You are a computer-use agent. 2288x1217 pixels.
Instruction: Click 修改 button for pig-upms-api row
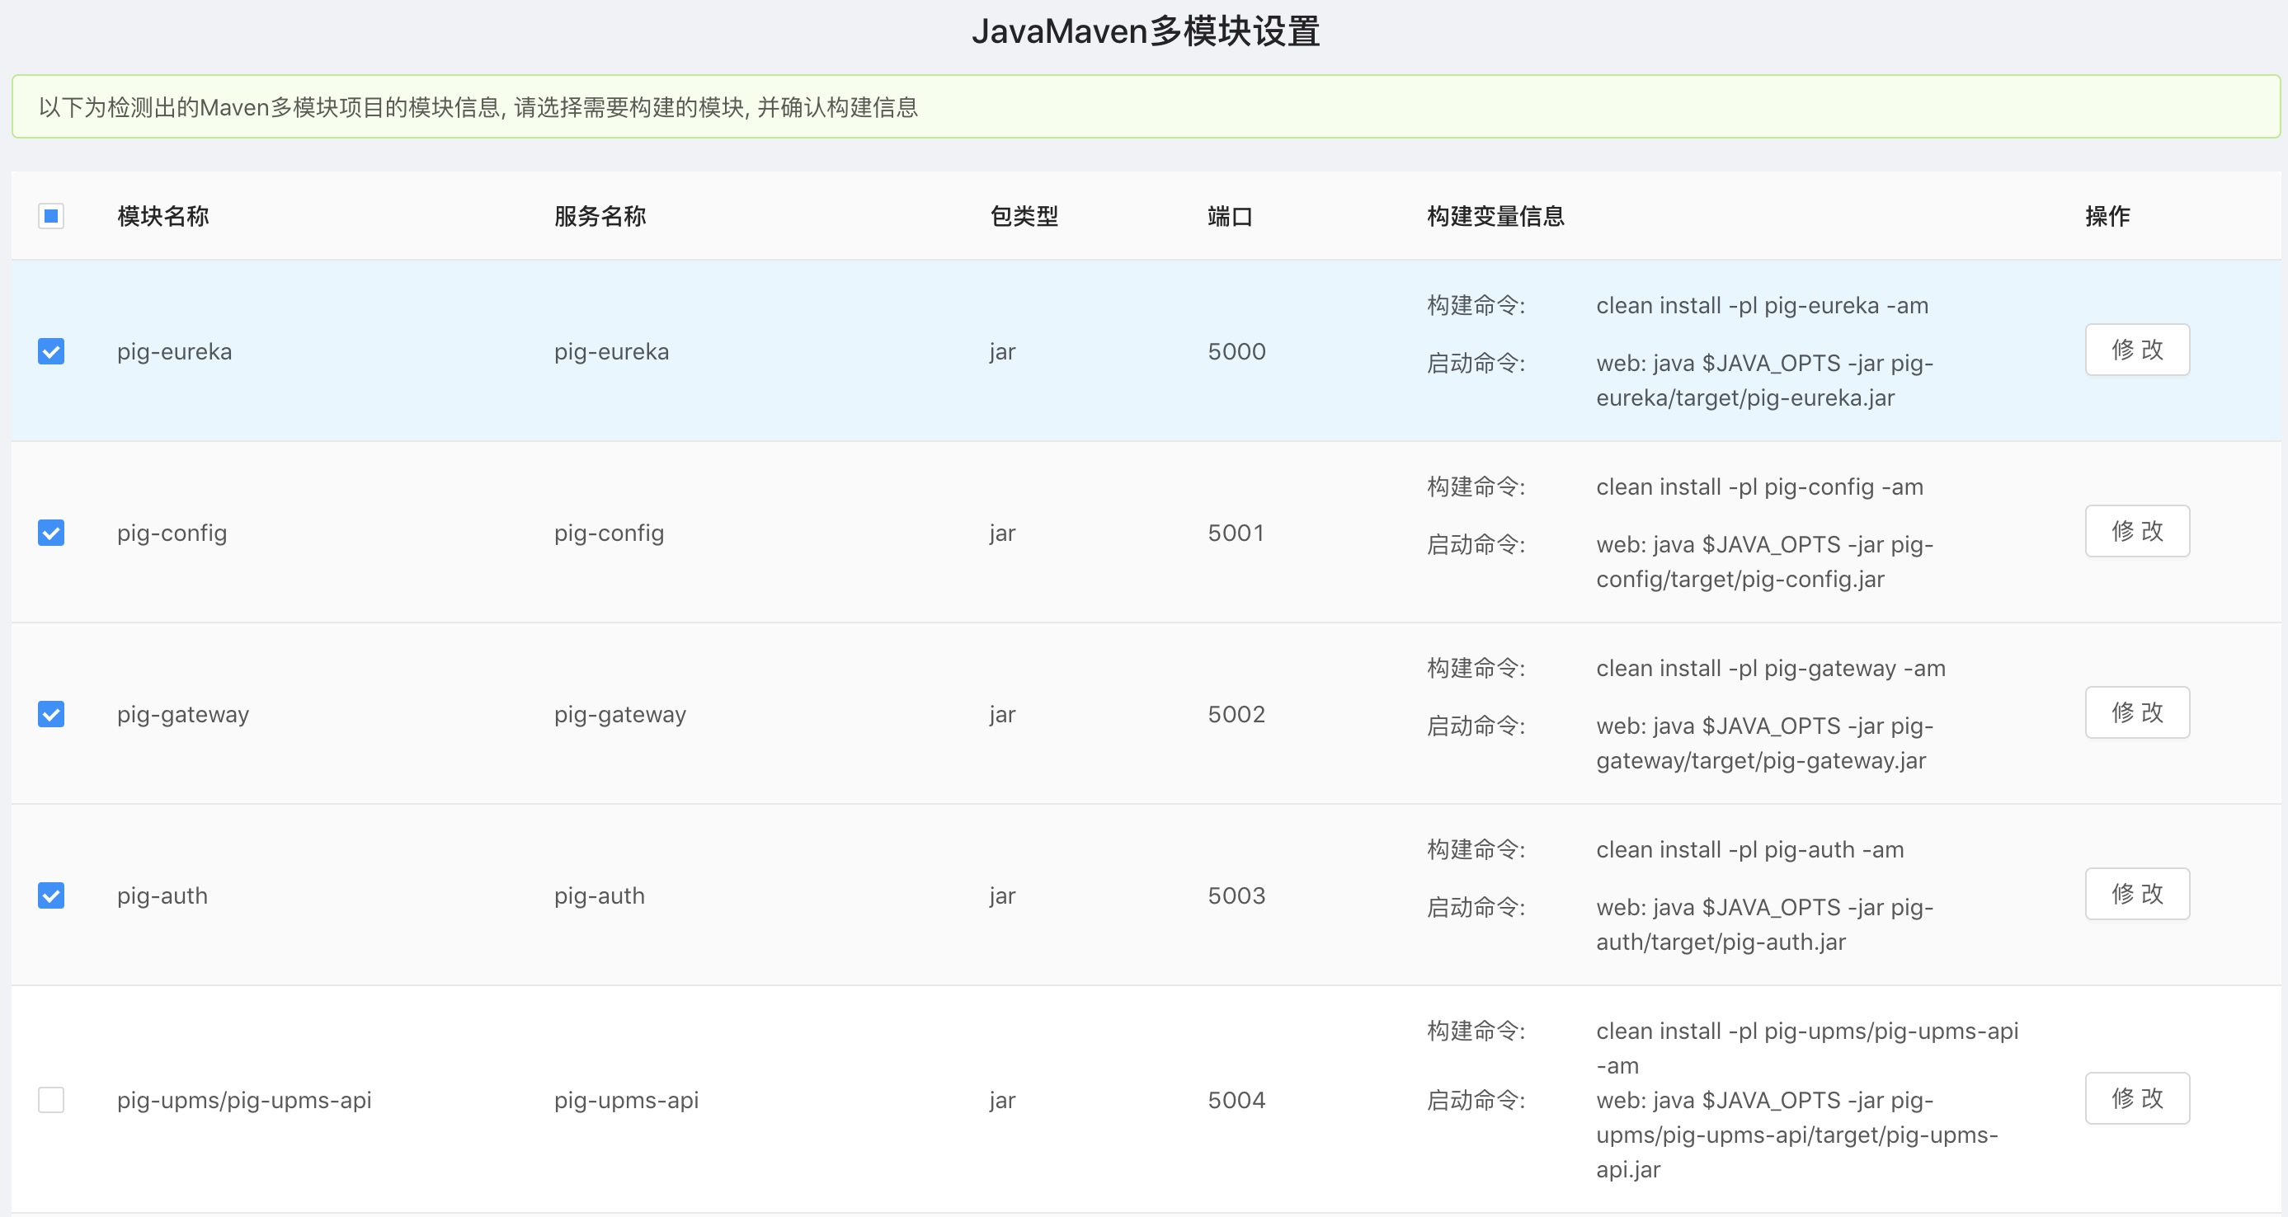2137,1098
